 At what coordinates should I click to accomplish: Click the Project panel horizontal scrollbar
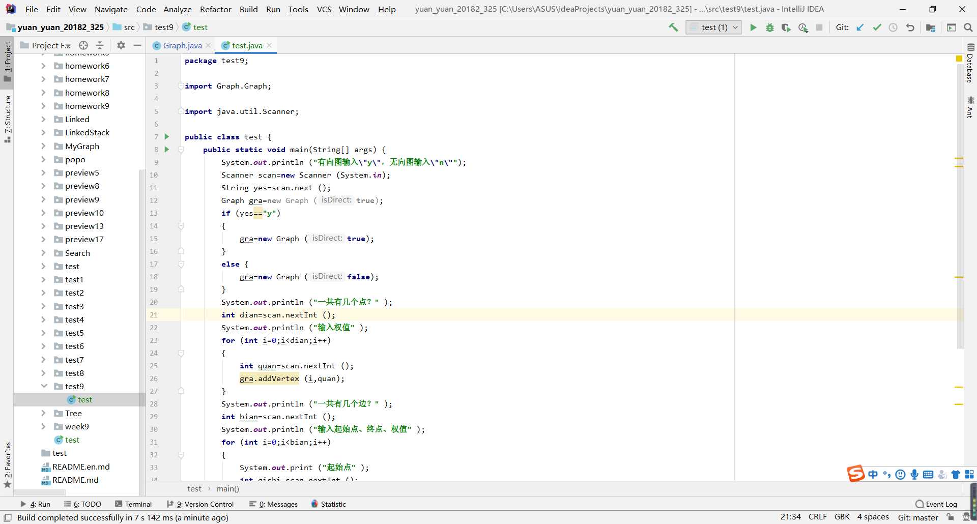[40, 492]
